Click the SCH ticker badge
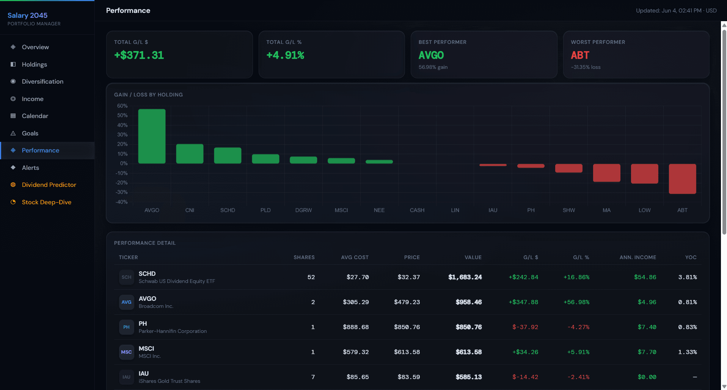The image size is (727, 390). pyautogui.click(x=126, y=277)
